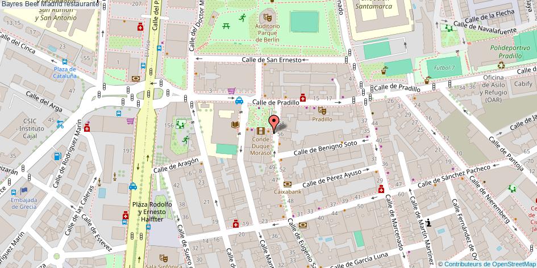
Task: Select the Calle de Benigno Soto street label
Action: tap(325, 148)
